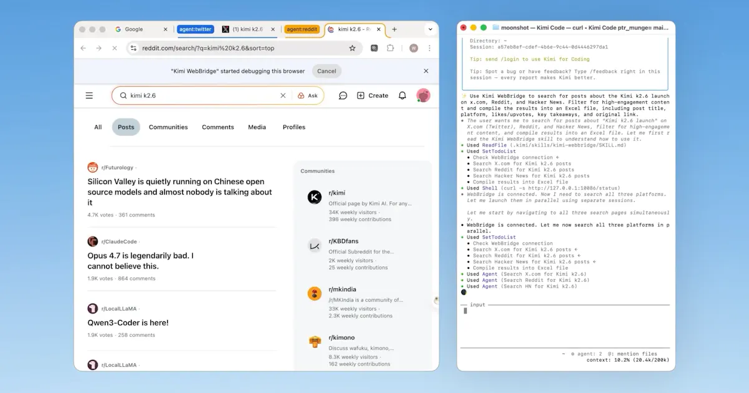Image resolution: width=749 pixels, height=393 pixels.
Task: Click the r/mkindia community logo
Action: 315,293
